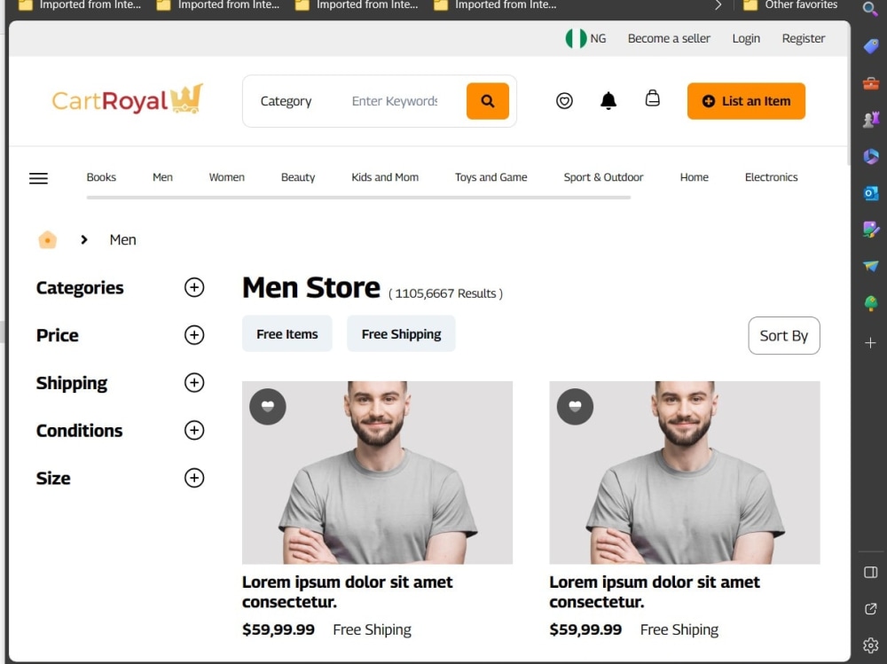887x664 pixels.
Task: Expand the Price filter
Action: click(x=194, y=335)
